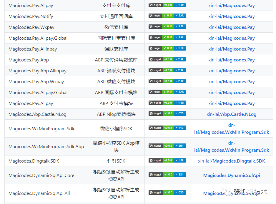The image size is (276, 204).
Task: Click the nuget badge for Magicodes.Pay.Wxpay
Action: click(x=167, y=27)
